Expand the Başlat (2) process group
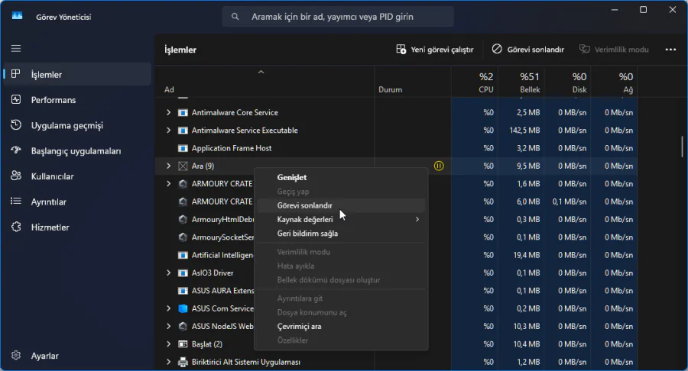 (168, 344)
